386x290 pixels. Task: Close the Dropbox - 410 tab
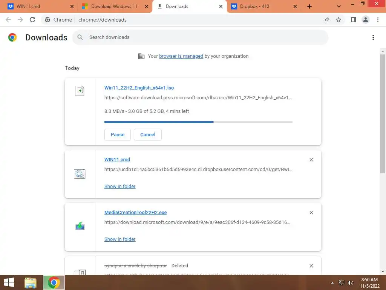click(295, 6)
